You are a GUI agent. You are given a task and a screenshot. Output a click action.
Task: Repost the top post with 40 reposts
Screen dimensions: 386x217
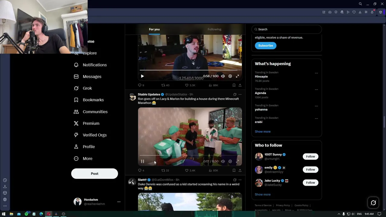click(165, 85)
